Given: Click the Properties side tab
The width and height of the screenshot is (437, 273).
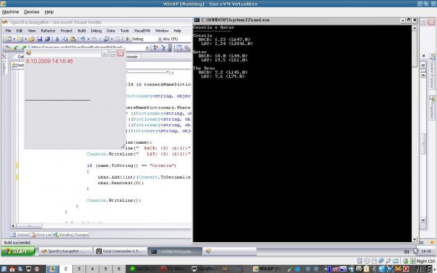Looking at the screenshot, I should point(432,107).
